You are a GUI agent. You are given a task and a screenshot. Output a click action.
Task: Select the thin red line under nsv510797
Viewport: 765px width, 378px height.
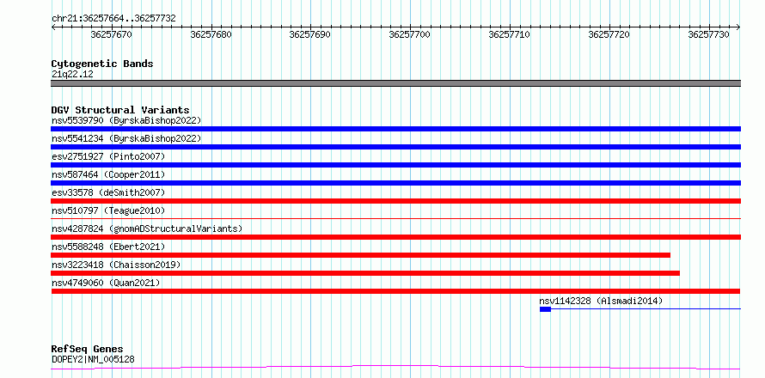395,218
